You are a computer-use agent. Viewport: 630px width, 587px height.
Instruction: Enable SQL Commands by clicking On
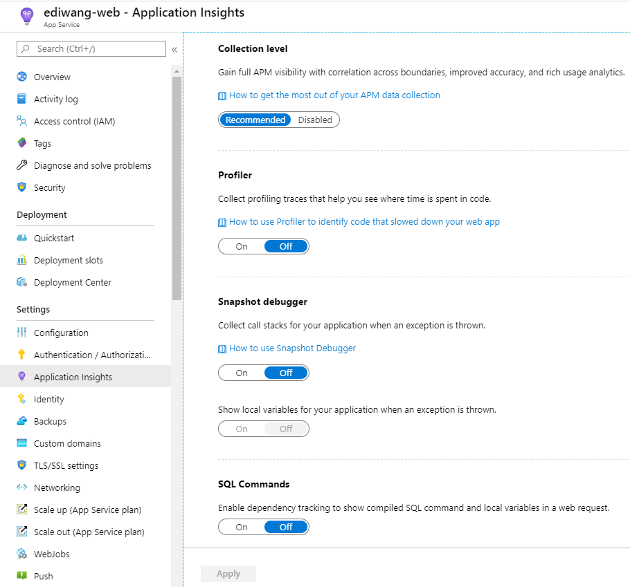pyautogui.click(x=242, y=527)
